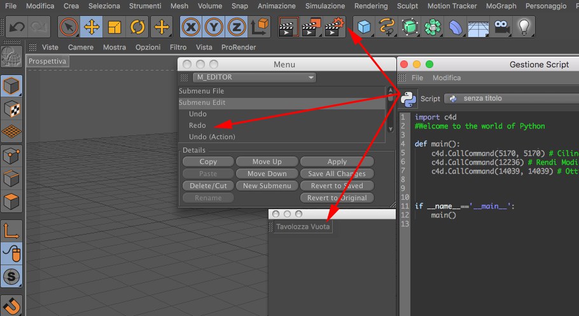Click the Delete/Cut button
Viewport: 579px width, 316px height.
tap(208, 186)
